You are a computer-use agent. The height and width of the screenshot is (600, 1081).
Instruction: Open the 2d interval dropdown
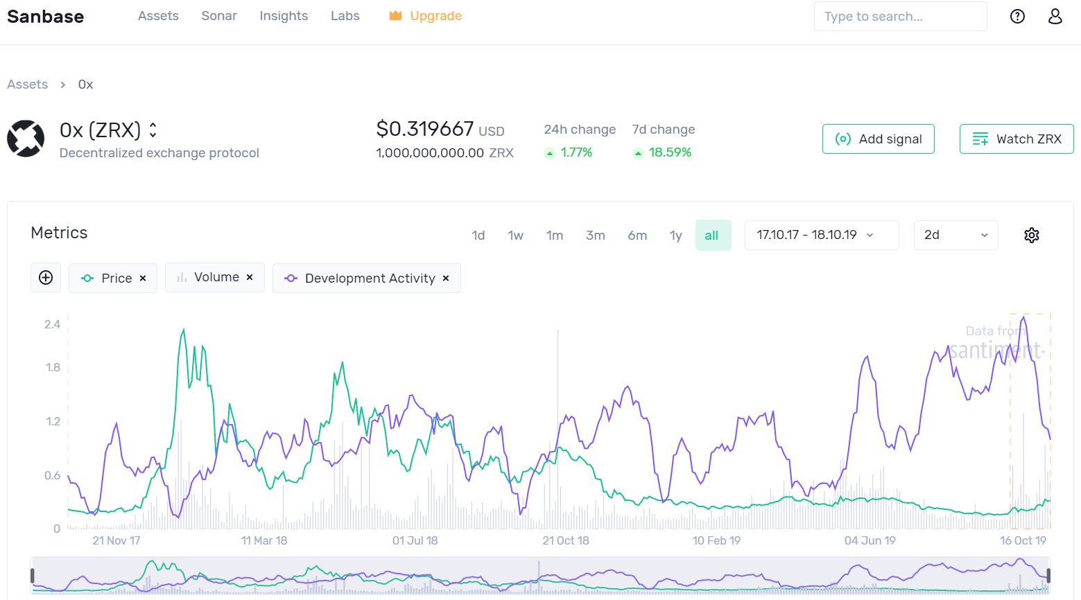tap(955, 235)
